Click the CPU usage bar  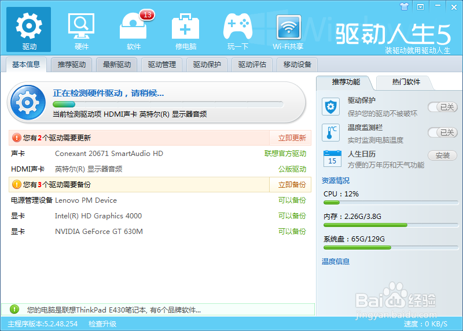[x=391, y=203]
